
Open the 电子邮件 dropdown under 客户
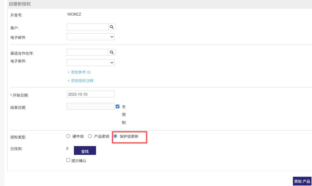(x=91, y=37)
